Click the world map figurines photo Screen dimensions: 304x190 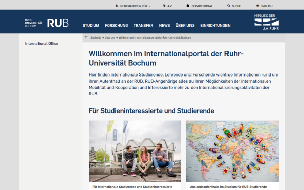[232, 151]
